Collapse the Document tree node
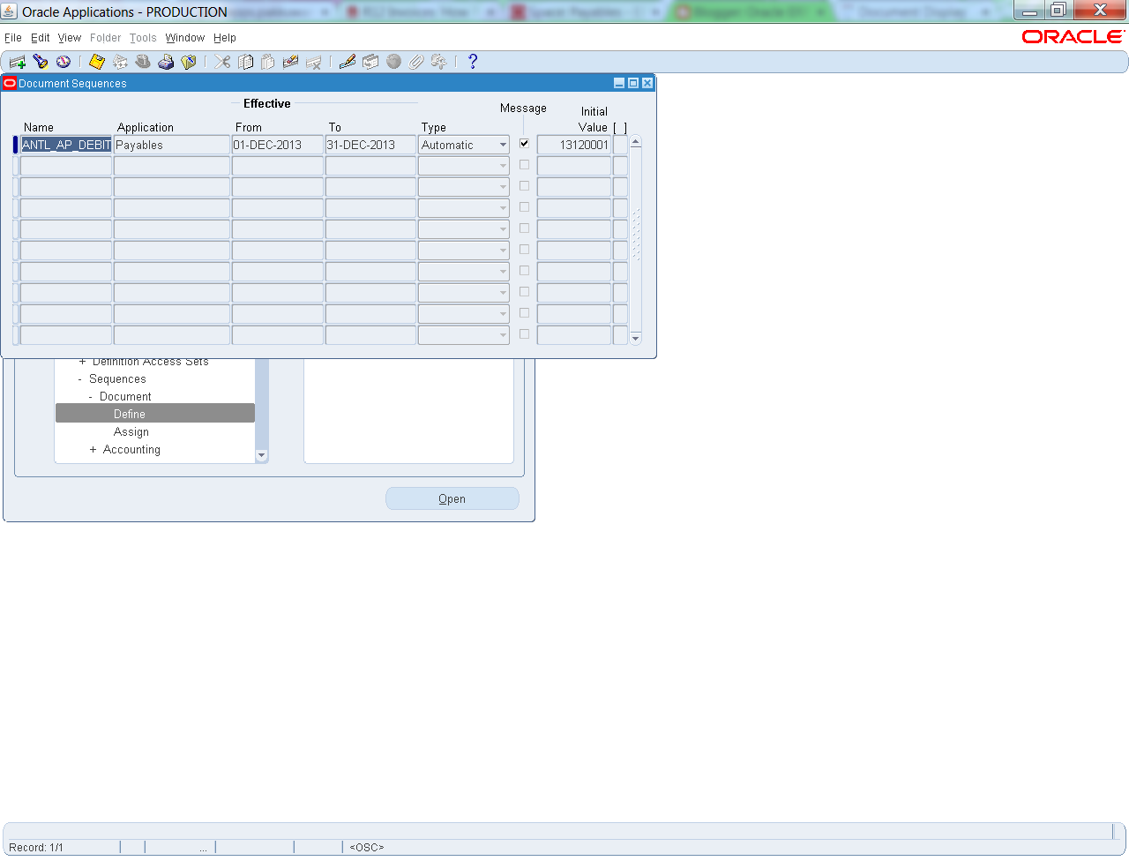The width and height of the screenshot is (1129, 861). 91,397
